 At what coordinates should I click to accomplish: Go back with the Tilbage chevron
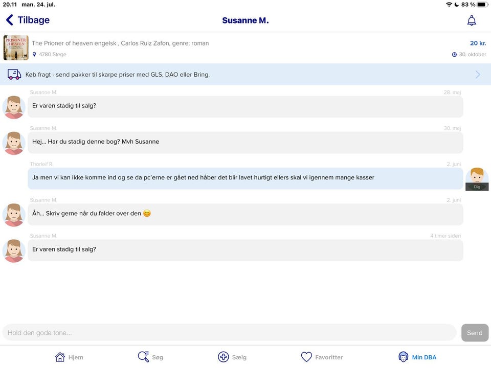click(x=9, y=20)
